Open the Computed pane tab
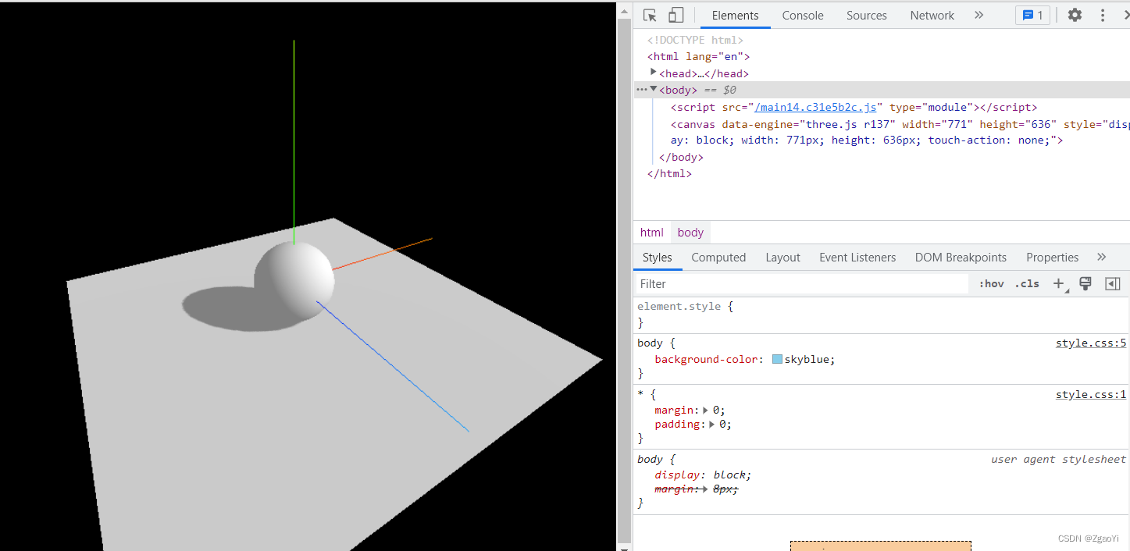 click(718, 258)
